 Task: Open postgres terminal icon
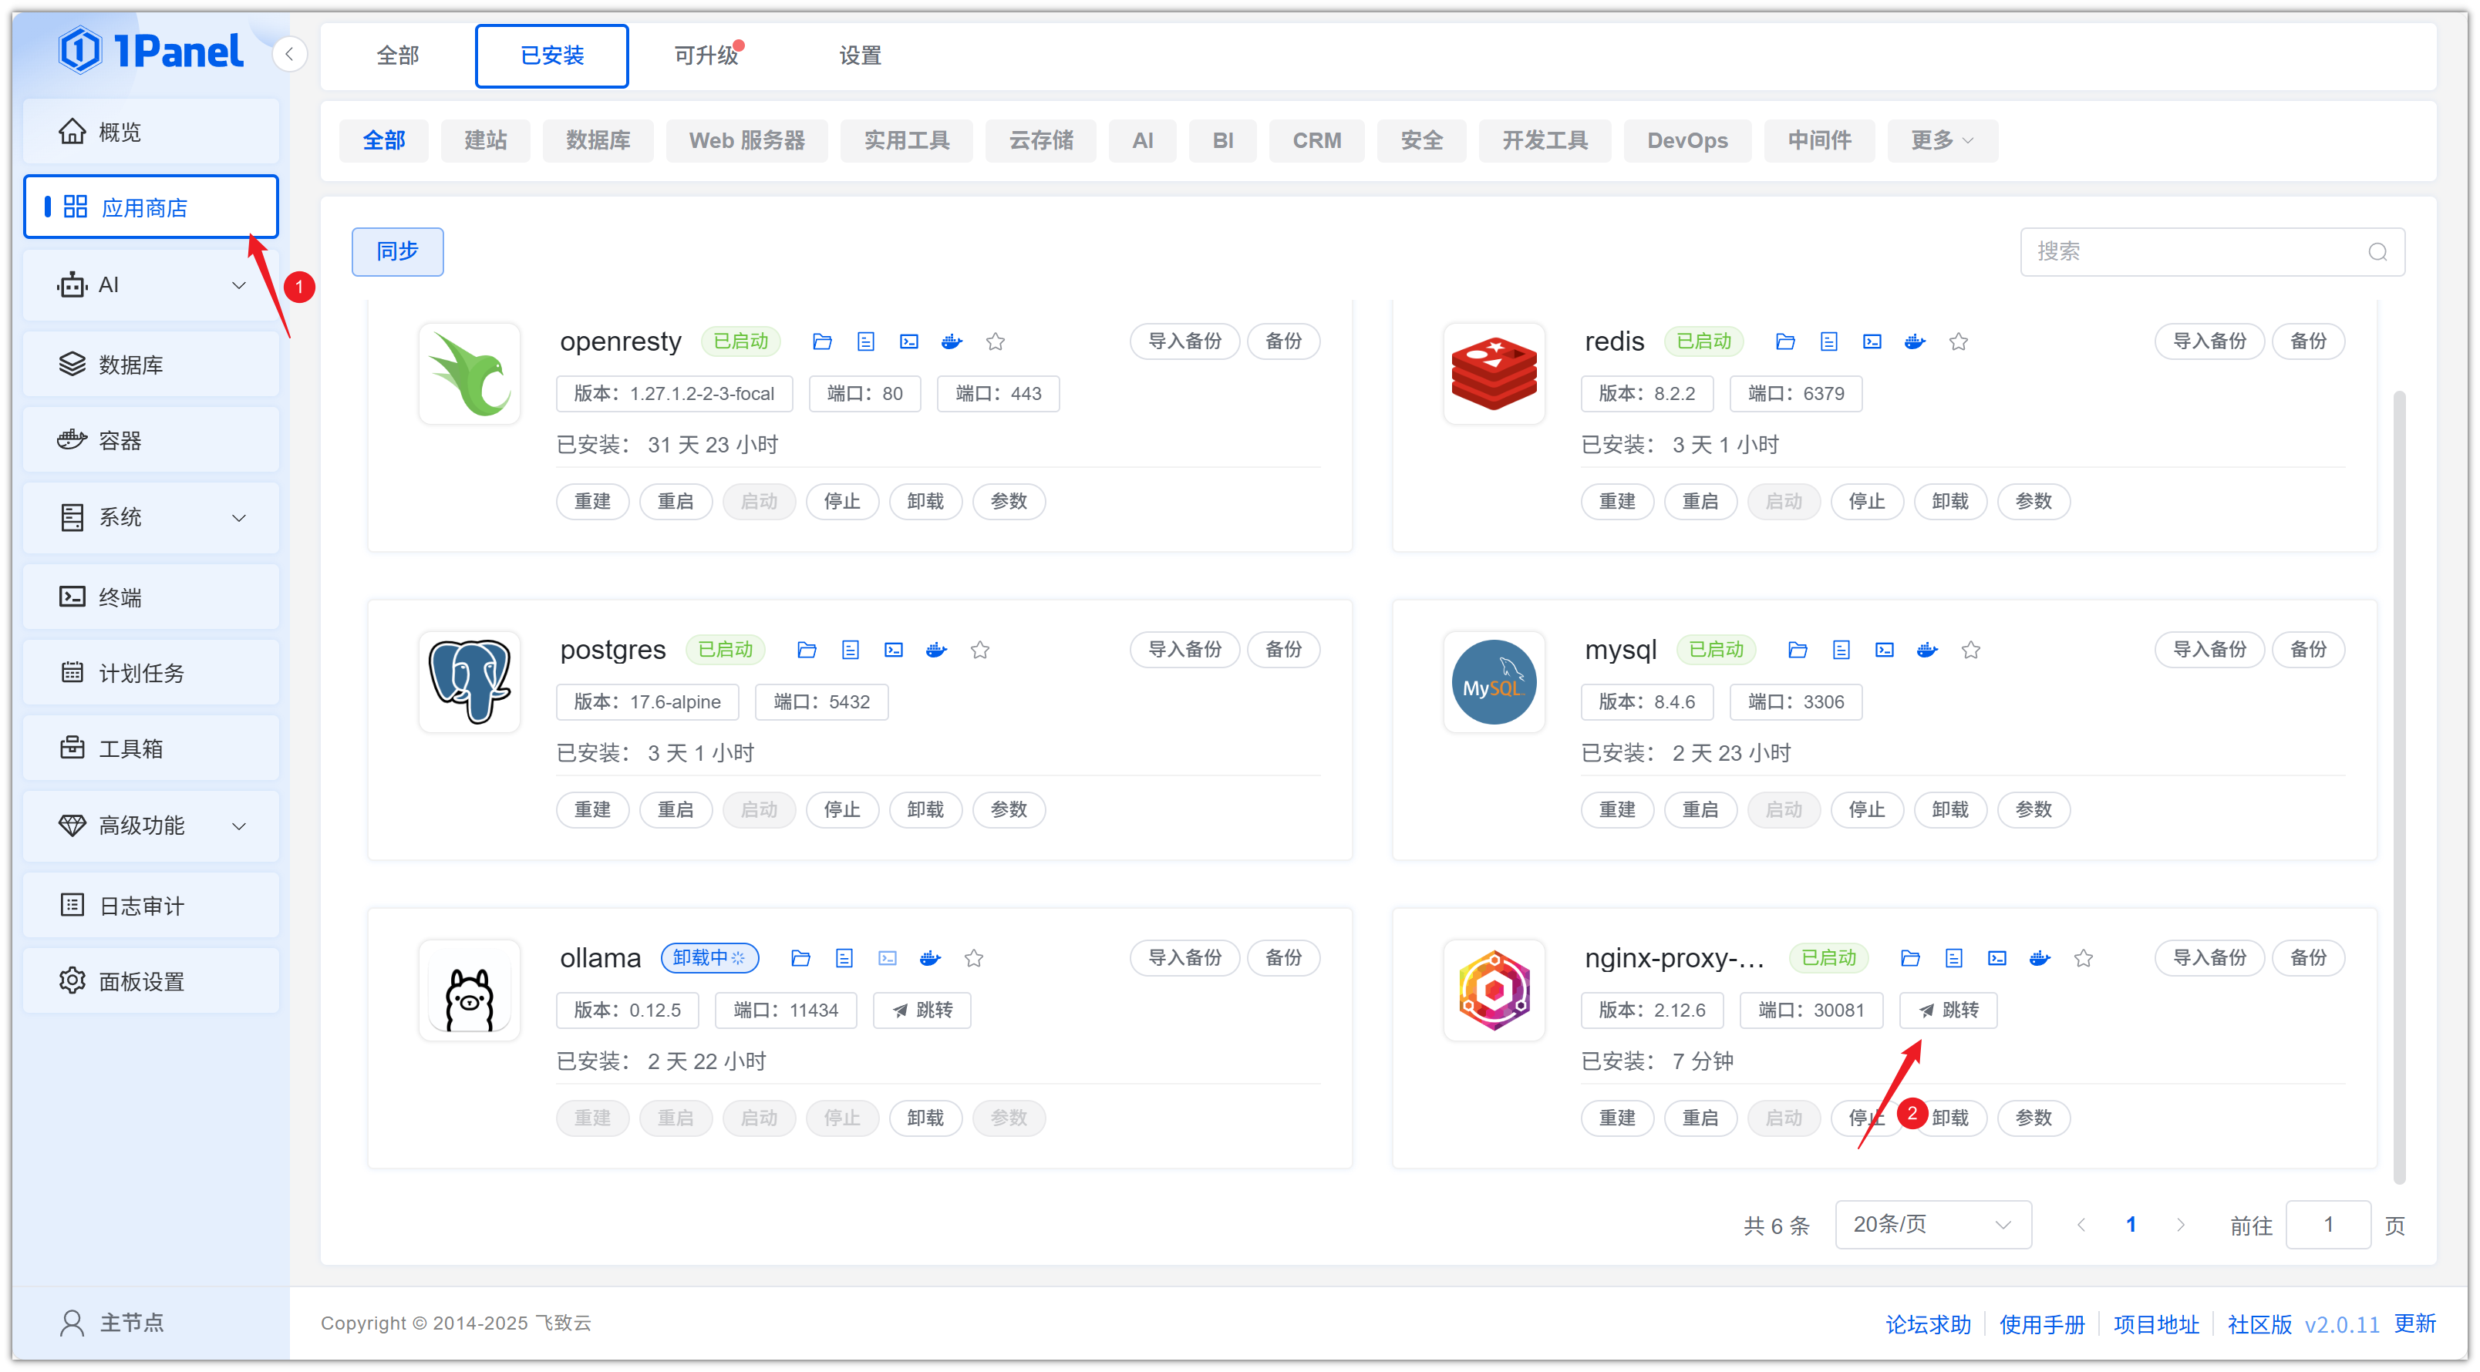pyautogui.click(x=894, y=651)
